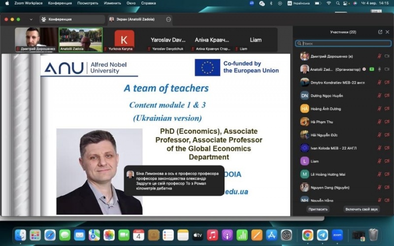Open the Изменить menu
Image resolution: width=394 pixels, height=246 pixels.
(x=112, y=3)
